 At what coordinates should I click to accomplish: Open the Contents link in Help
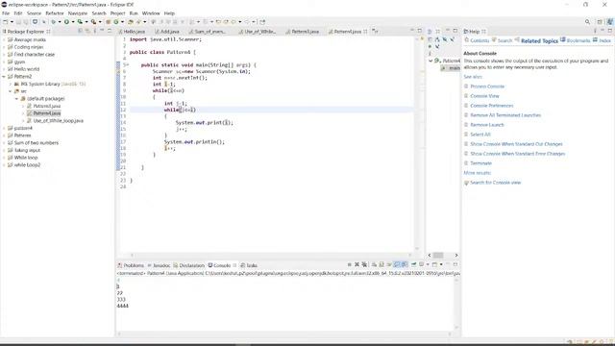pyautogui.click(x=480, y=40)
